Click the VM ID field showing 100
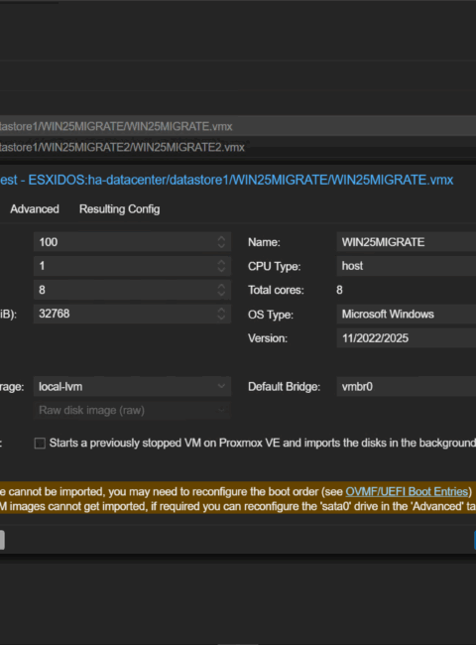Screen dimensions: 476x645 132,242
